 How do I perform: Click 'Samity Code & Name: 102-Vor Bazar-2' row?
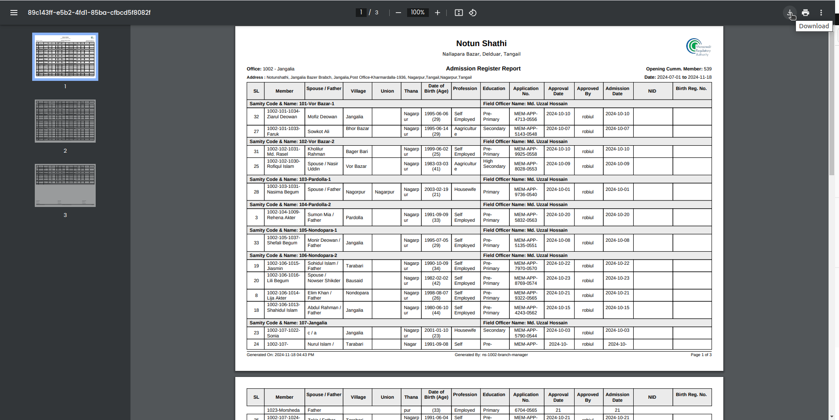coord(363,141)
